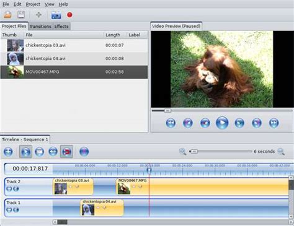This screenshot has width=294, height=226.
Task: Select the resize tool with the double arrow
Action: click(x=53, y=152)
